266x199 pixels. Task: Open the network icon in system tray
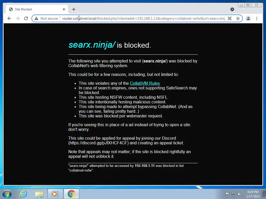(x=234, y=194)
